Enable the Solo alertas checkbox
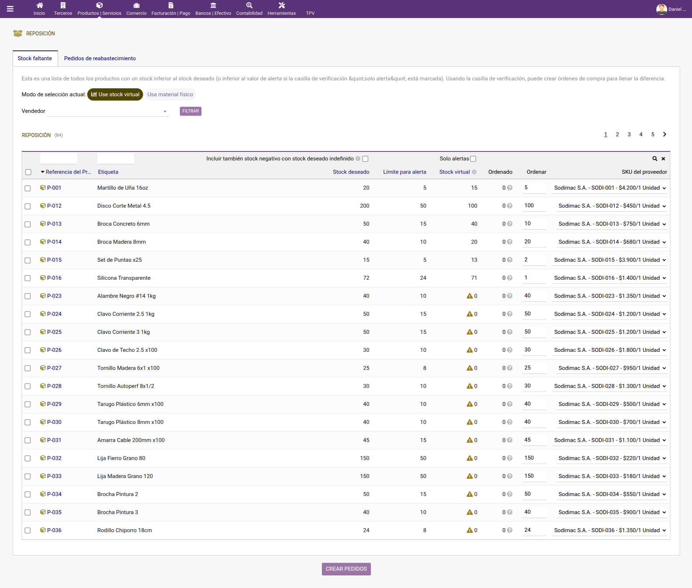The height and width of the screenshot is (588, 692). tap(473, 159)
